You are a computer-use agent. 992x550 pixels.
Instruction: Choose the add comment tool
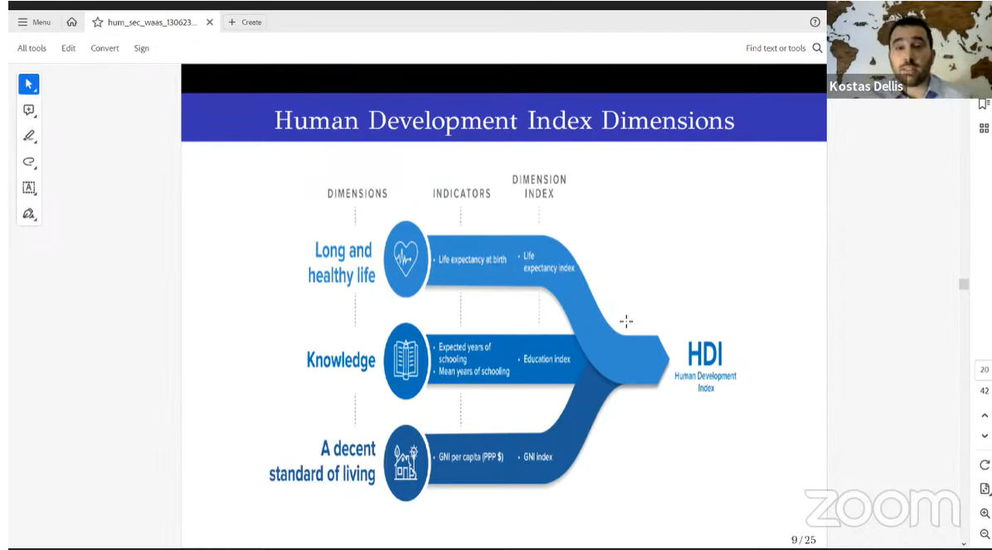[x=28, y=110]
